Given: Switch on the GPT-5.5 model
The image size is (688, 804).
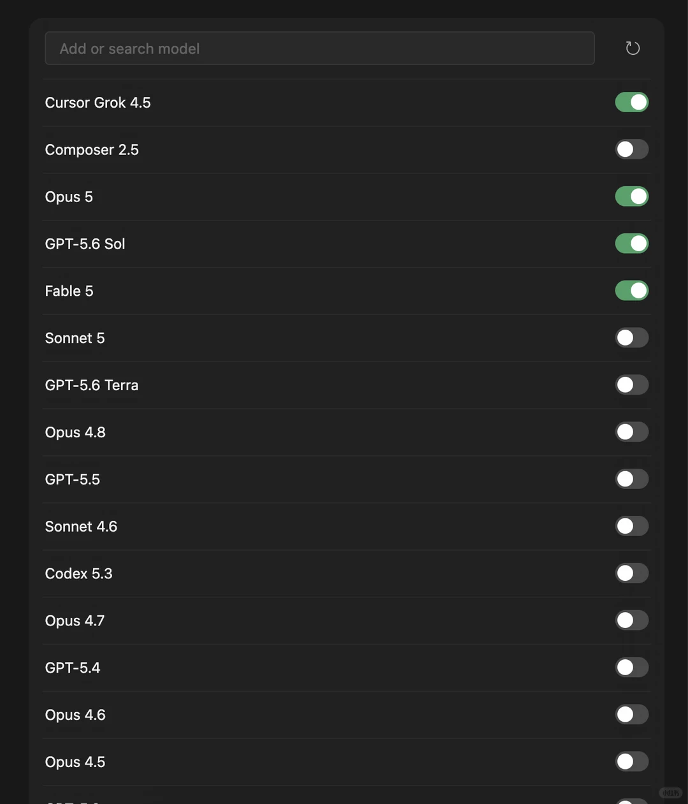Looking at the screenshot, I should click(x=632, y=479).
